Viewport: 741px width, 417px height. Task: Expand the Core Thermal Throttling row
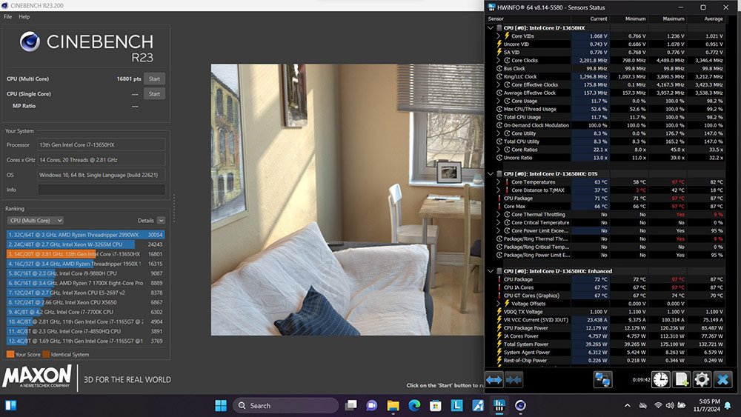coord(498,214)
